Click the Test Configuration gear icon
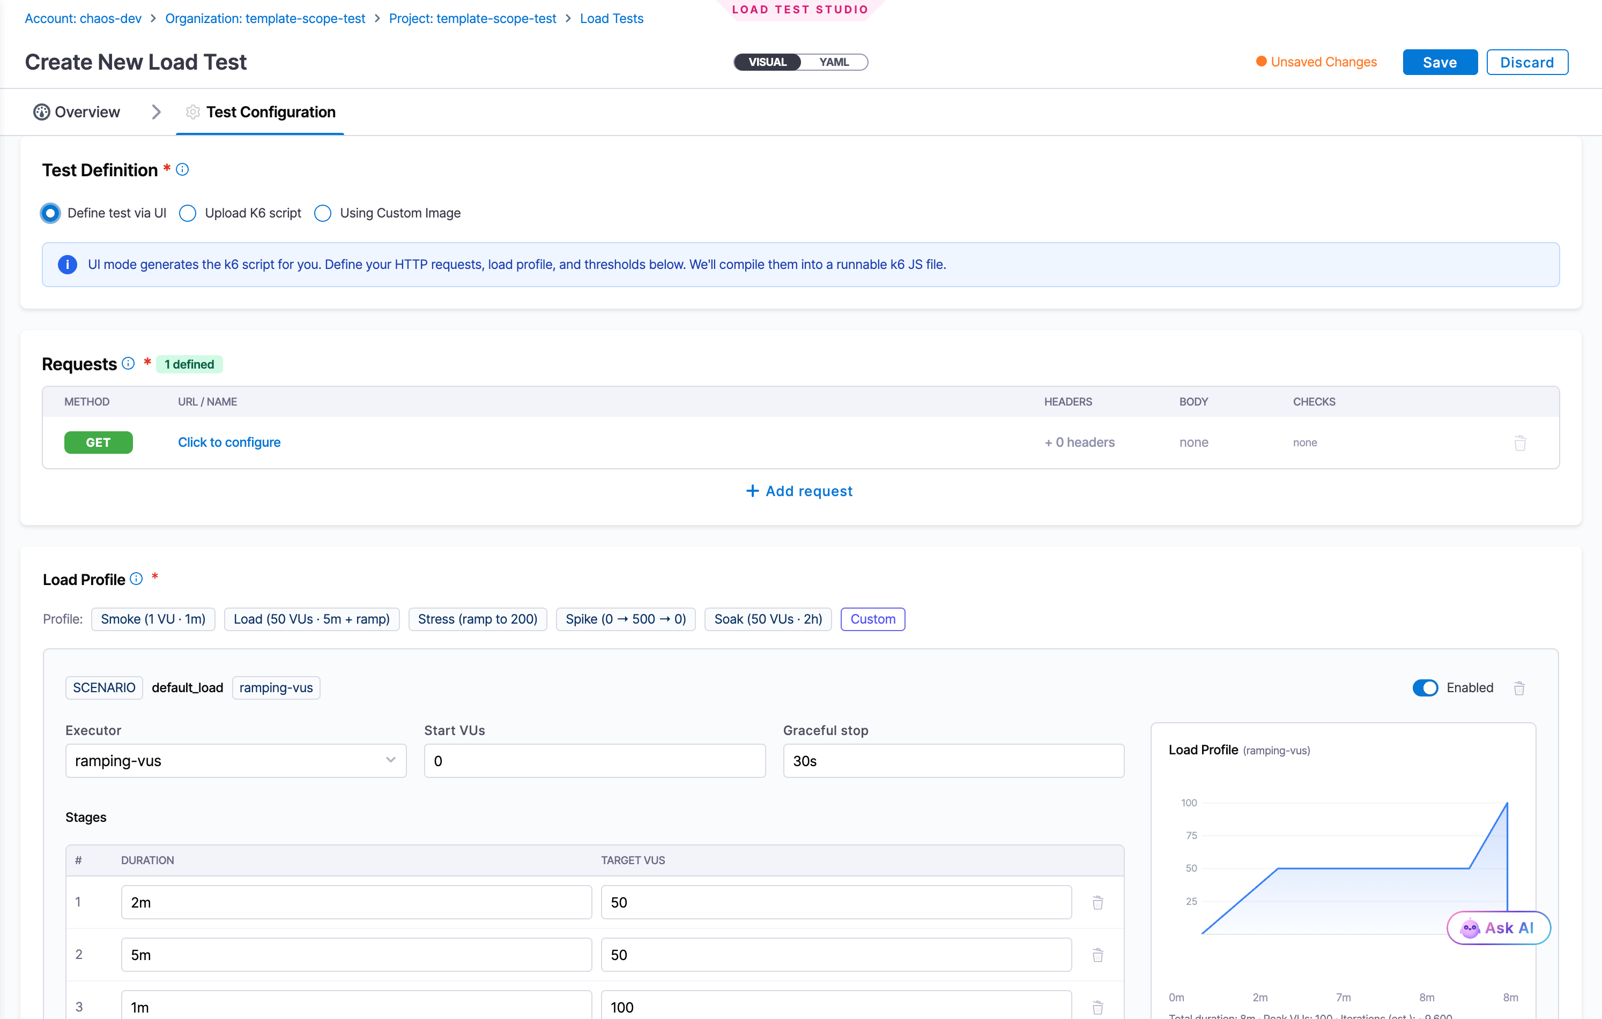 (193, 111)
